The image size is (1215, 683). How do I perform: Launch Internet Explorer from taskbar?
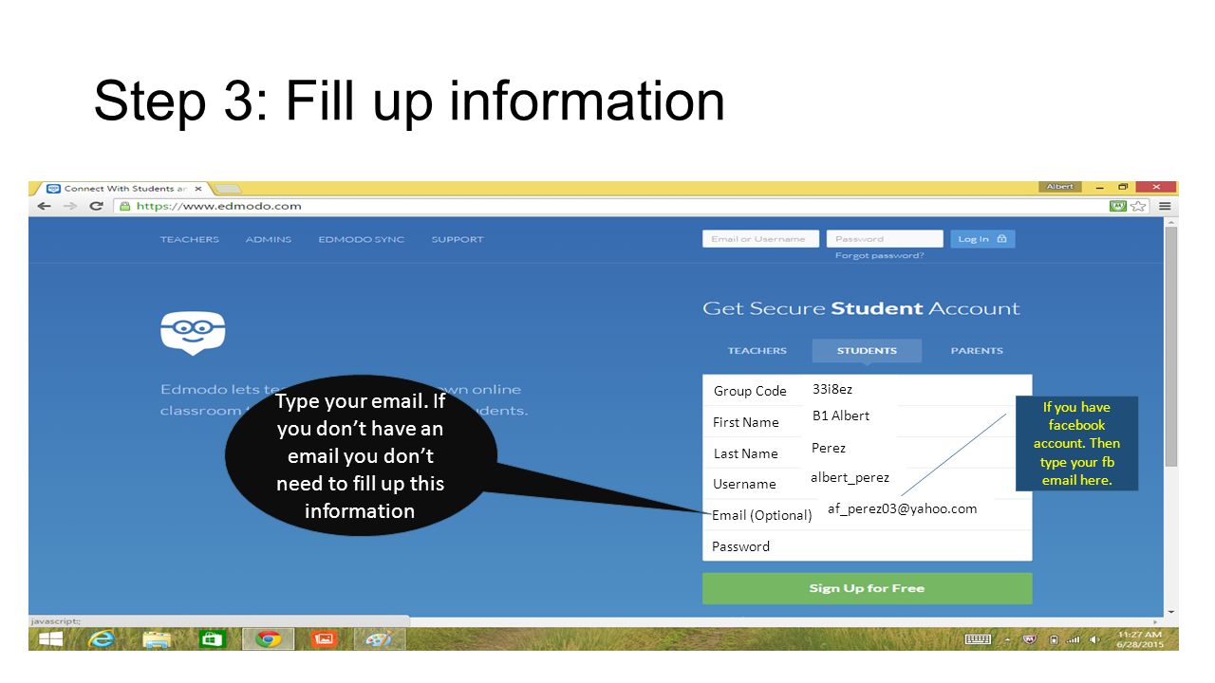coord(102,639)
